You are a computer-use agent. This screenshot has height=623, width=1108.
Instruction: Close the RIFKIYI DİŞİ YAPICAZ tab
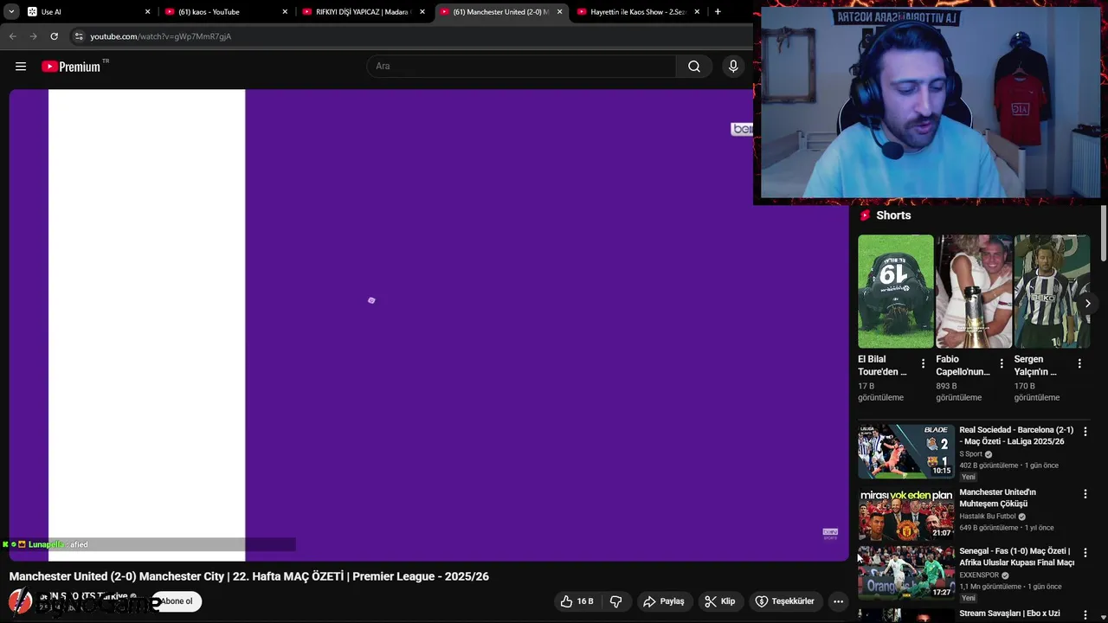pos(422,12)
